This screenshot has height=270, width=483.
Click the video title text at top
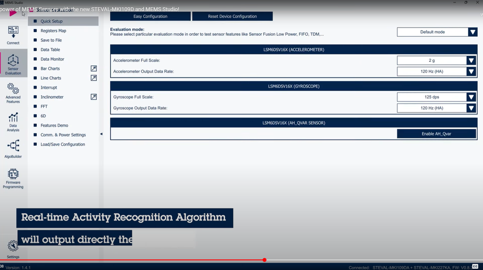pos(90,9)
